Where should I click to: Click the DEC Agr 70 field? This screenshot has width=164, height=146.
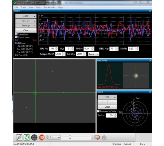click(x=113, y=49)
